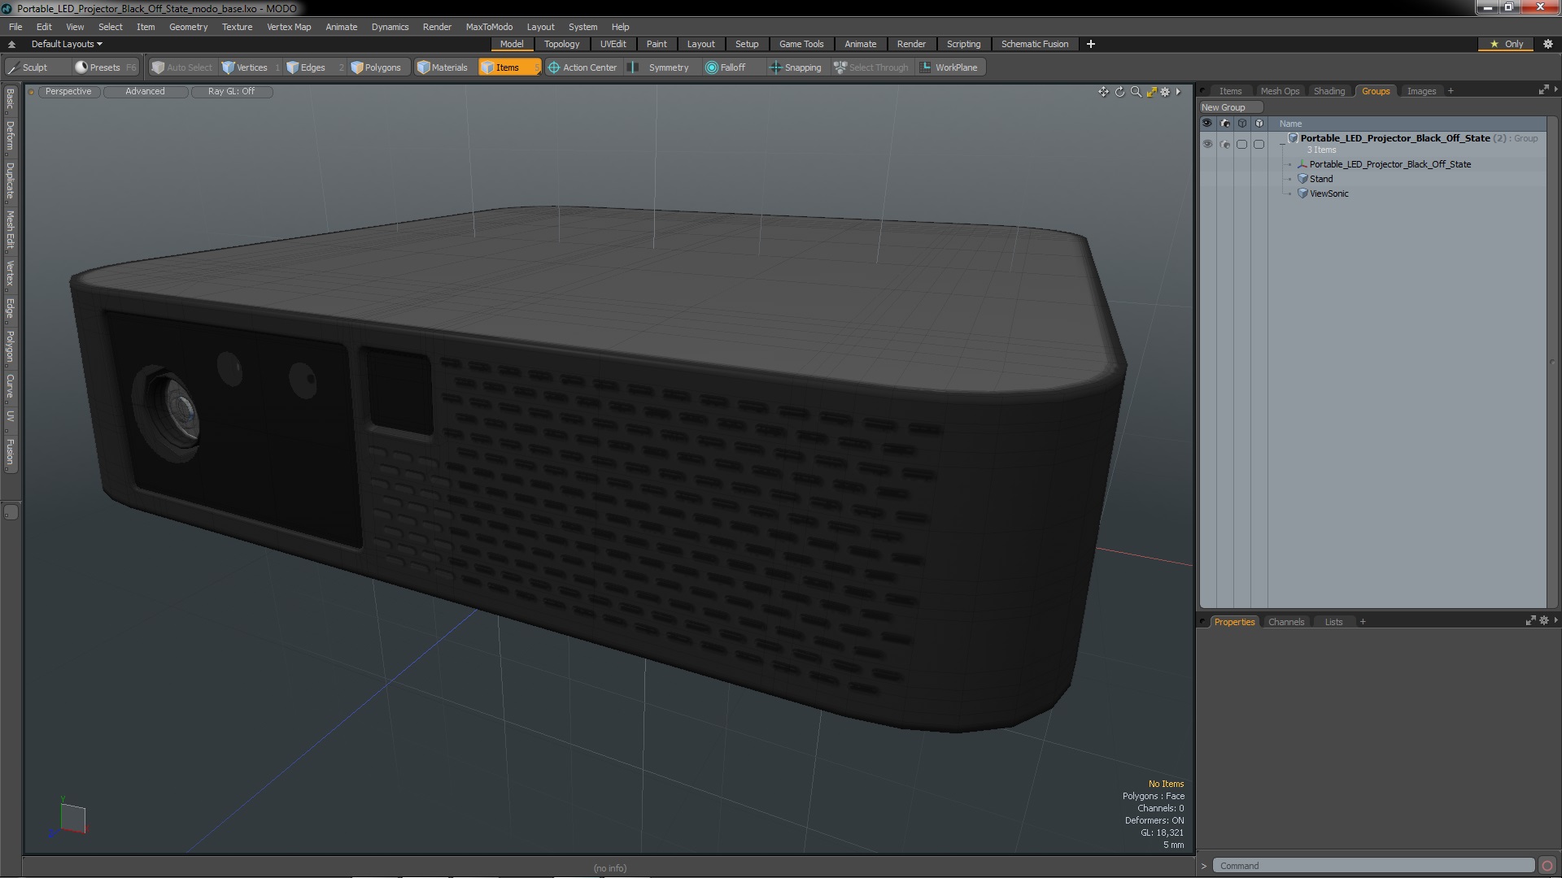Viewport: 1562px width, 878px height.
Task: Open the Default Layouts dropdown
Action: pos(67,44)
